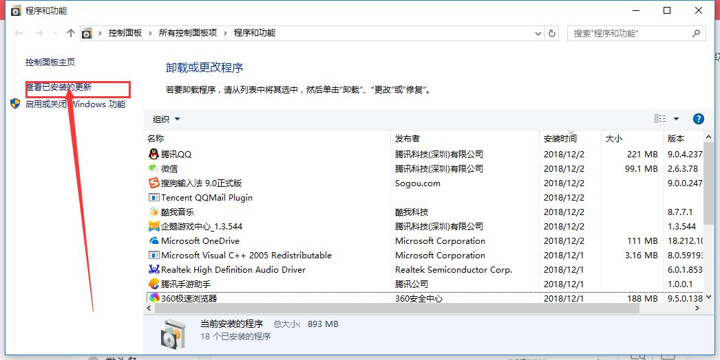The height and width of the screenshot is (360, 720).
Task: Select Realtek High Definition Audio Driver name
Action: pos(233,269)
